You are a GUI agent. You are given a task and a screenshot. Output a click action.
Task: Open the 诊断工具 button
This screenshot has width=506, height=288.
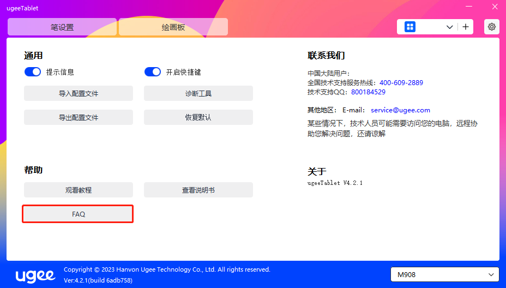(198, 93)
